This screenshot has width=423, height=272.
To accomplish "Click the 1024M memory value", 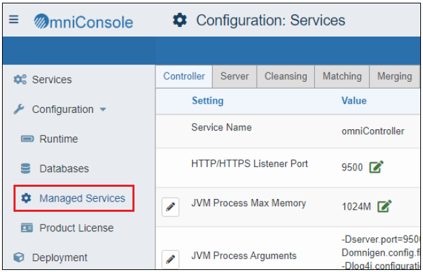I will [356, 207].
